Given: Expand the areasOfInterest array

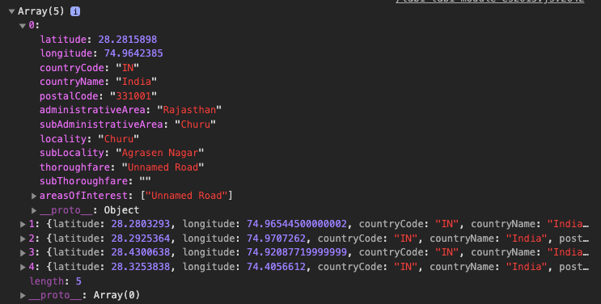Looking at the screenshot, I should click(34, 196).
